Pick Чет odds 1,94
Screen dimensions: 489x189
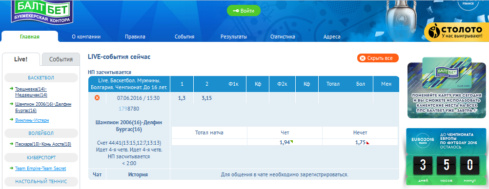(x=285, y=142)
